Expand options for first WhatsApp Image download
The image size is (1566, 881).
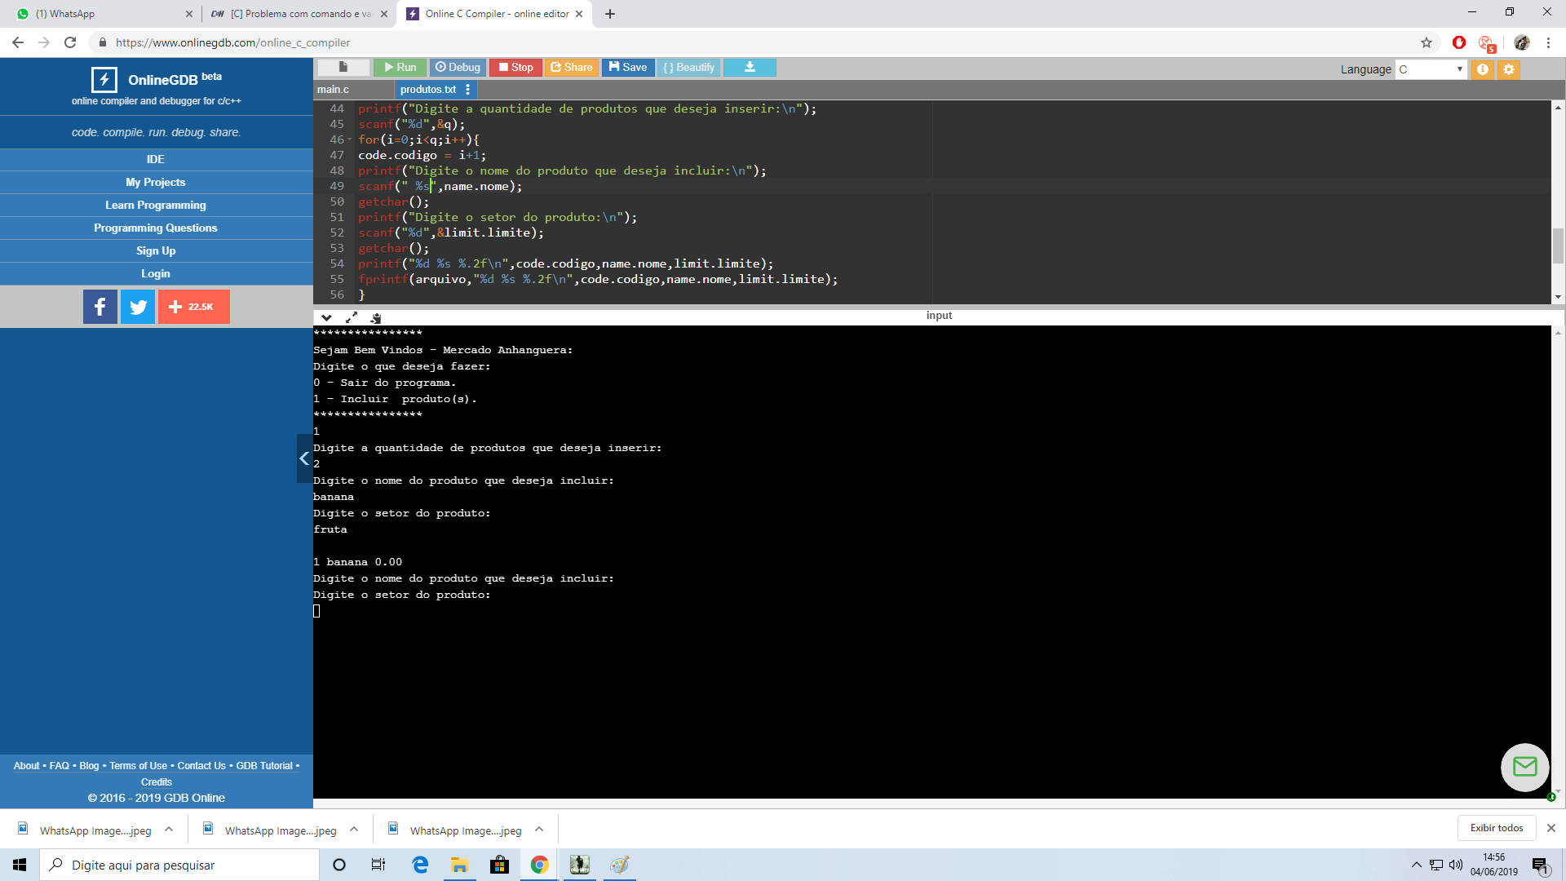[169, 830]
